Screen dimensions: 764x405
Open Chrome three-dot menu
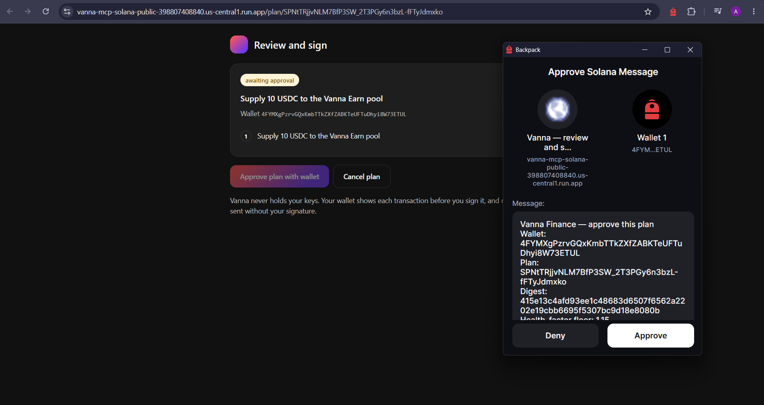click(x=754, y=12)
